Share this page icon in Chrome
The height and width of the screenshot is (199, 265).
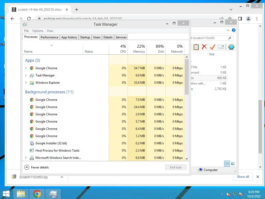click(222, 19)
